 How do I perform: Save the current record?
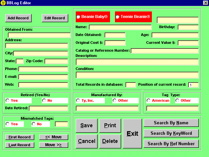(87, 126)
